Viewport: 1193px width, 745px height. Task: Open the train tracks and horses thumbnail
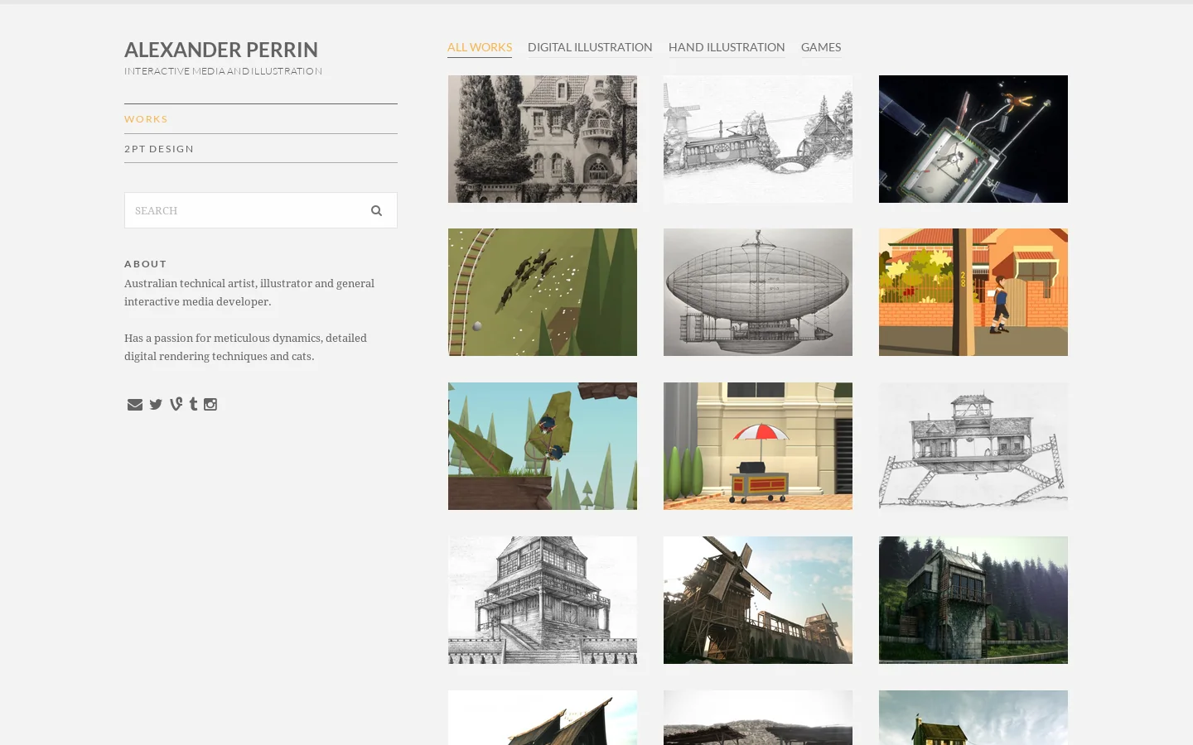coord(543,292)
